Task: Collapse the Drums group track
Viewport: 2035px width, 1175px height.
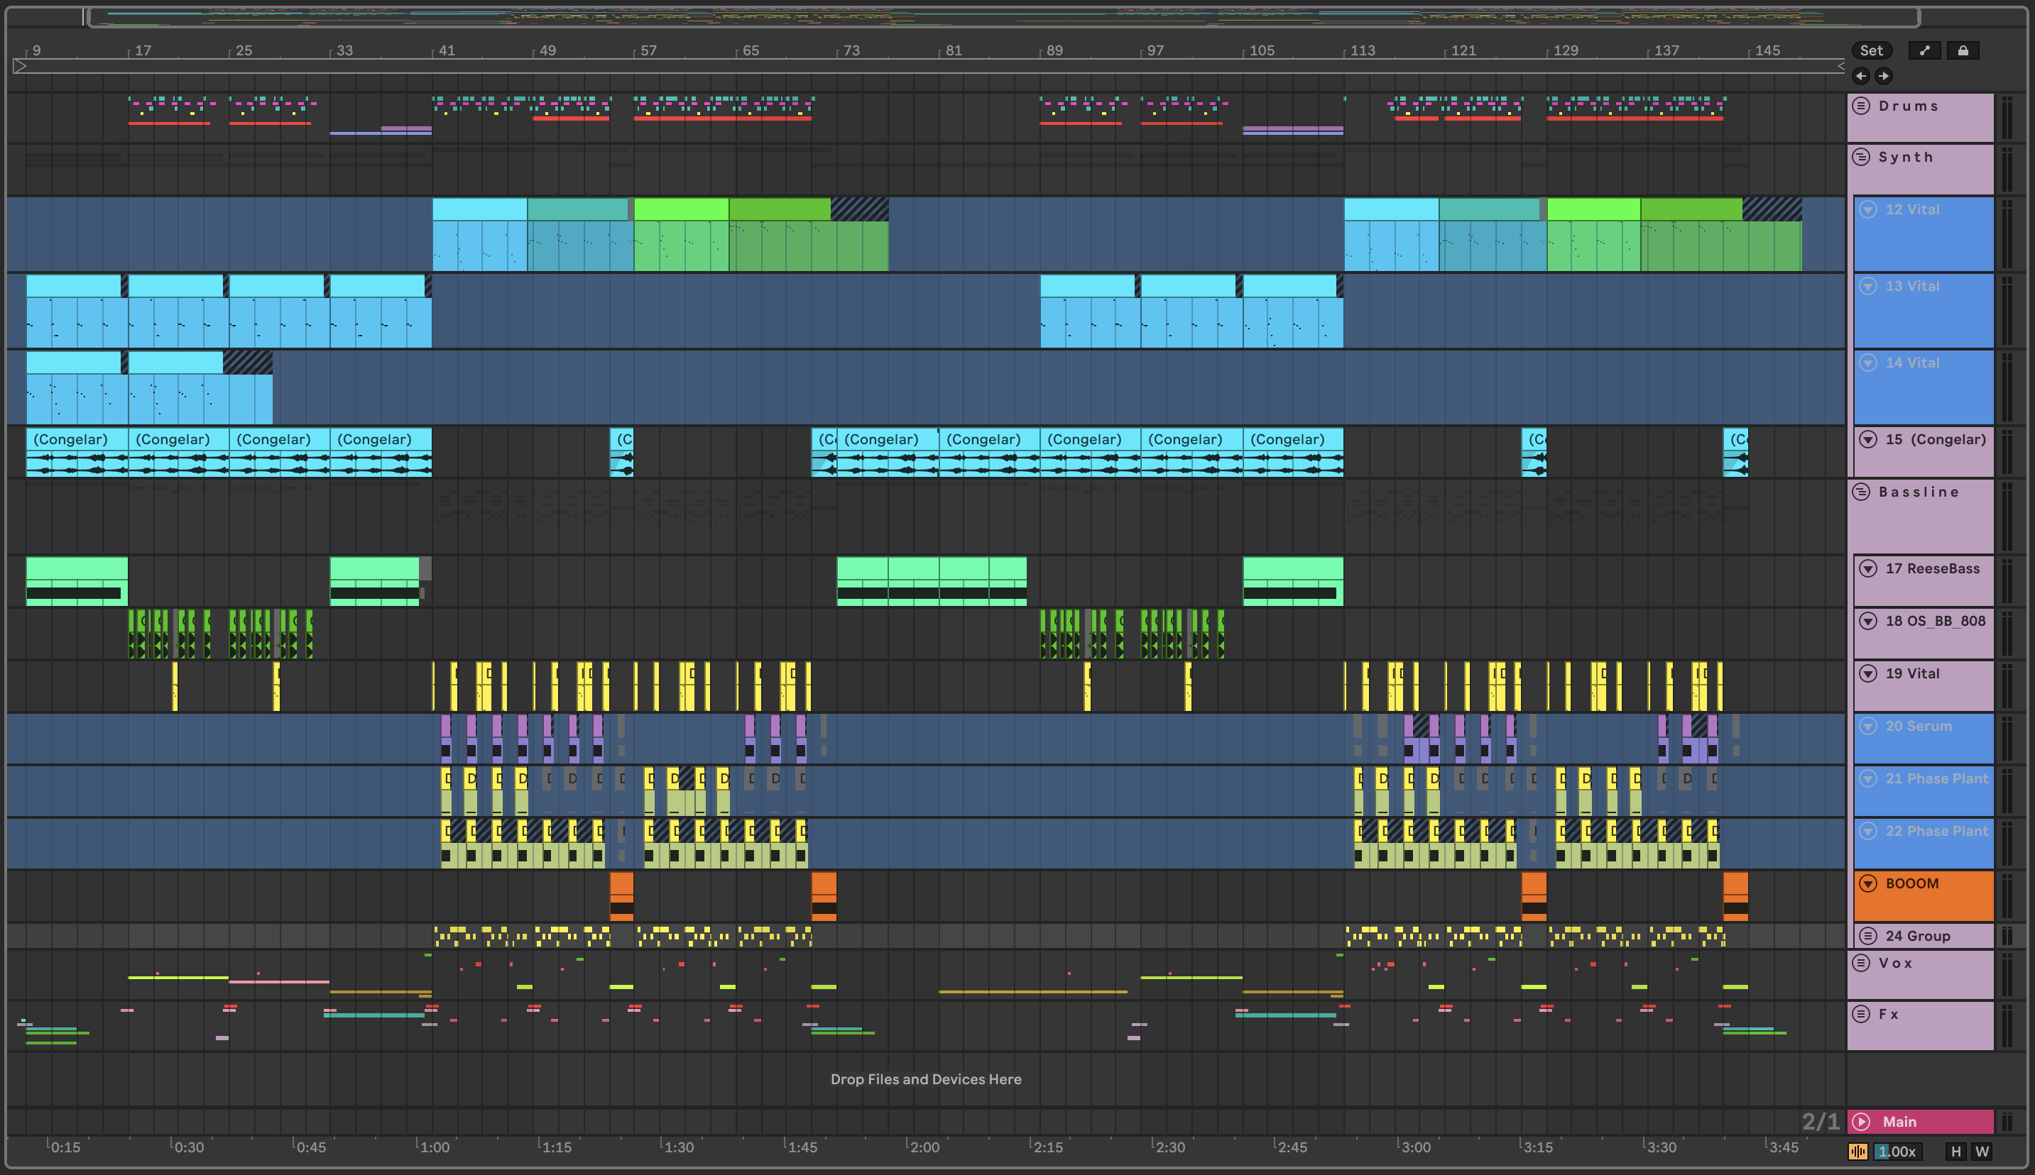Action: click(1860, 106)
